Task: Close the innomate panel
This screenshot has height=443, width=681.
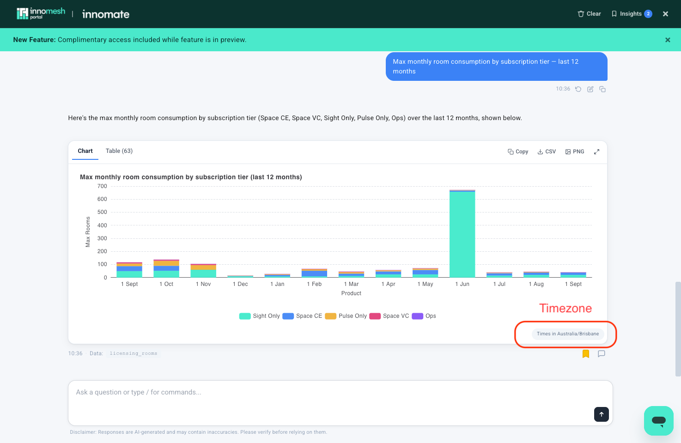Action: coord(665,14)
